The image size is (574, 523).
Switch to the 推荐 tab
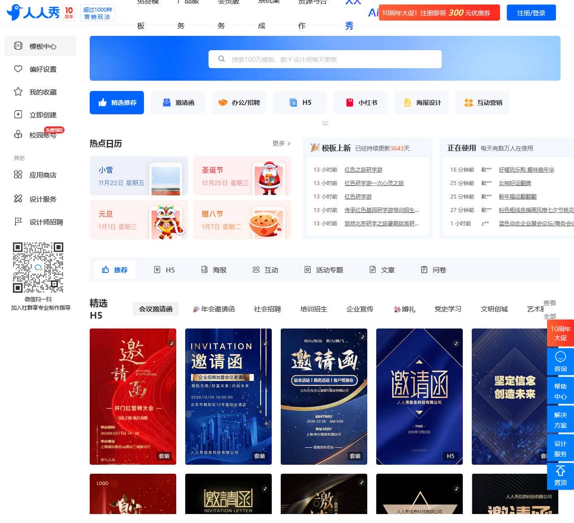pos(115,270)
